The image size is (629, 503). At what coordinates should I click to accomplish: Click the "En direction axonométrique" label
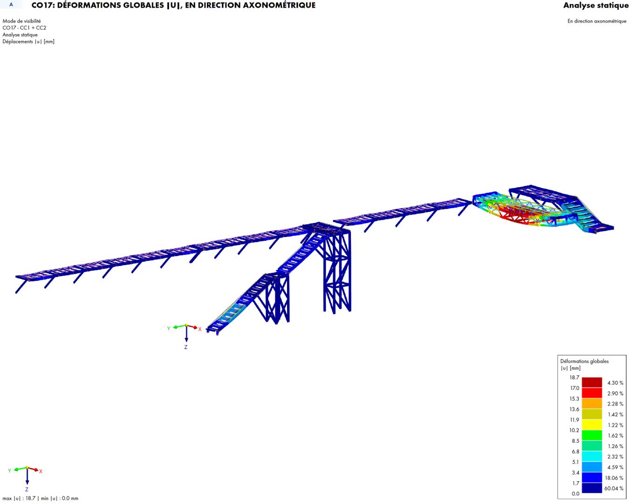pyautogui.click(x=596, y=21)
